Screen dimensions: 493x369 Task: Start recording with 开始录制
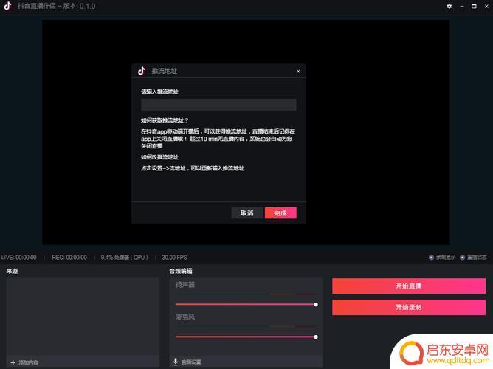pyautogui.click(x=409, y=307)
